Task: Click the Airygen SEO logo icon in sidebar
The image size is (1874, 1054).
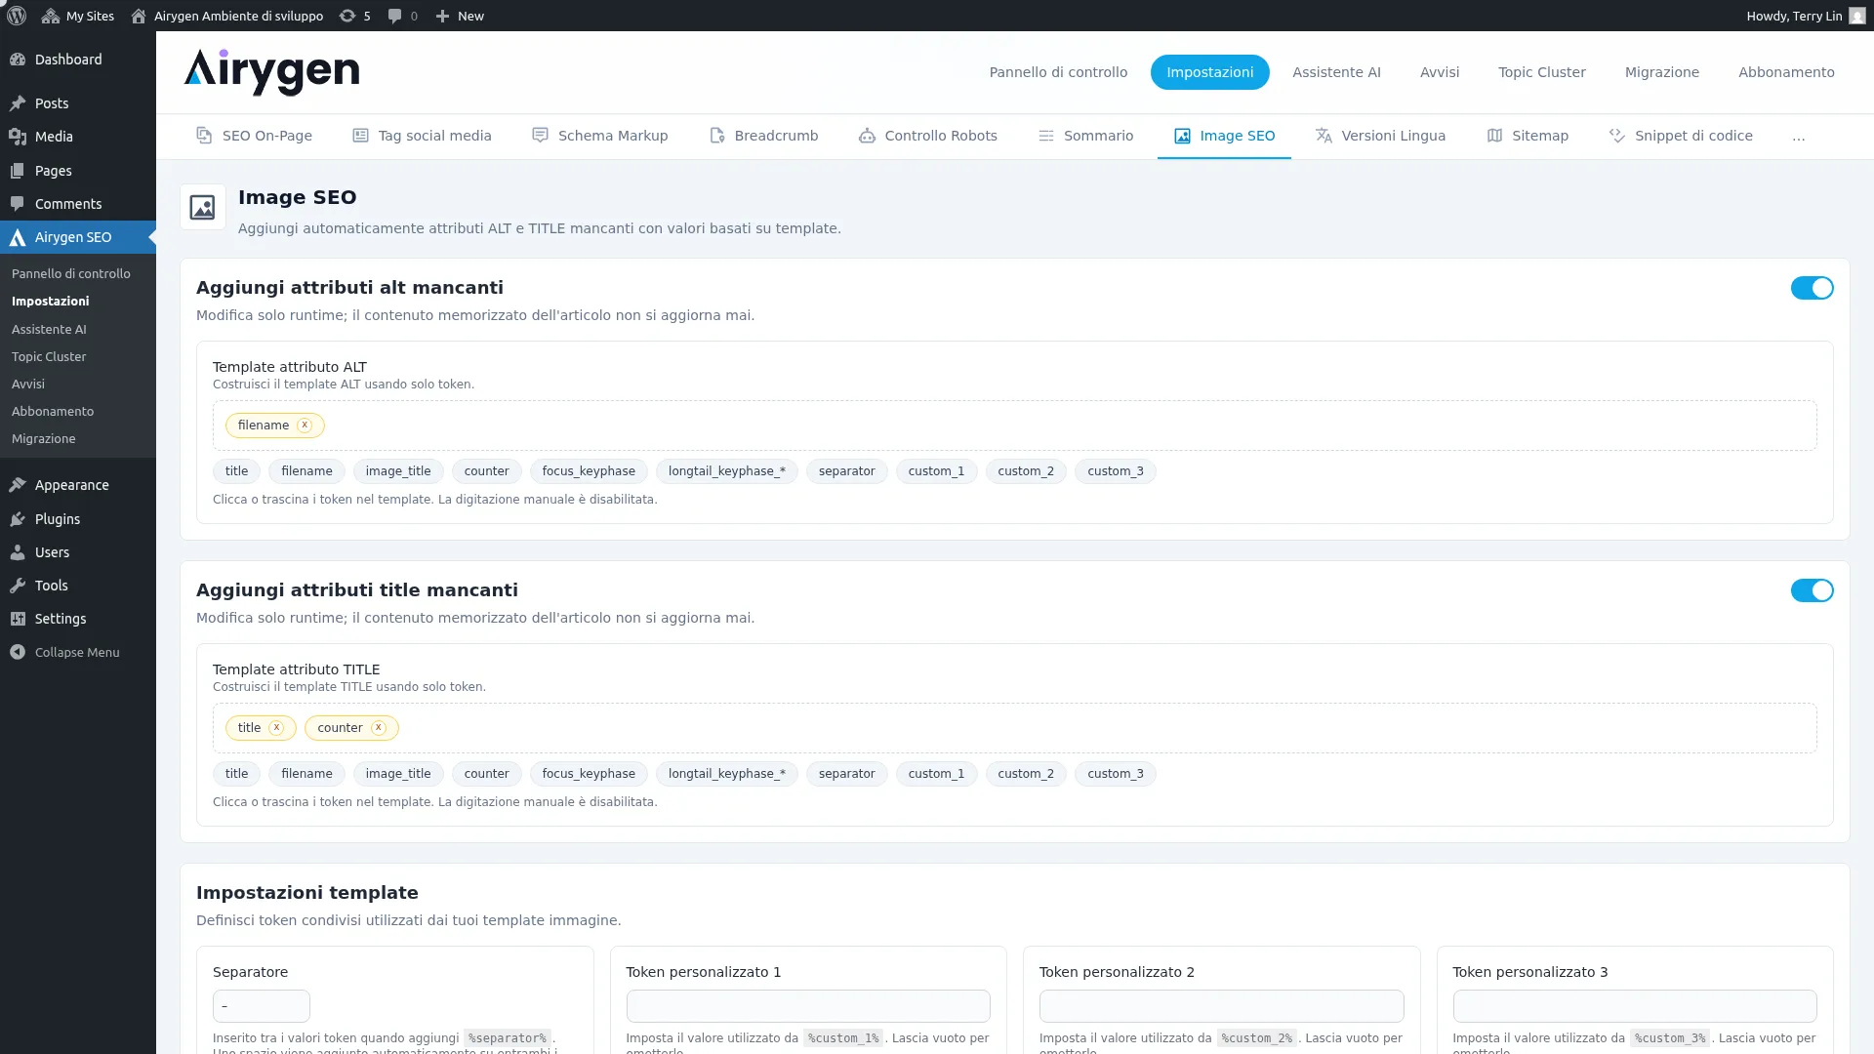Action: tap(18, 237)
